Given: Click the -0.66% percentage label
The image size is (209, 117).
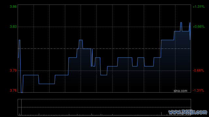Looking at the screenshot, I should point(198,71).
